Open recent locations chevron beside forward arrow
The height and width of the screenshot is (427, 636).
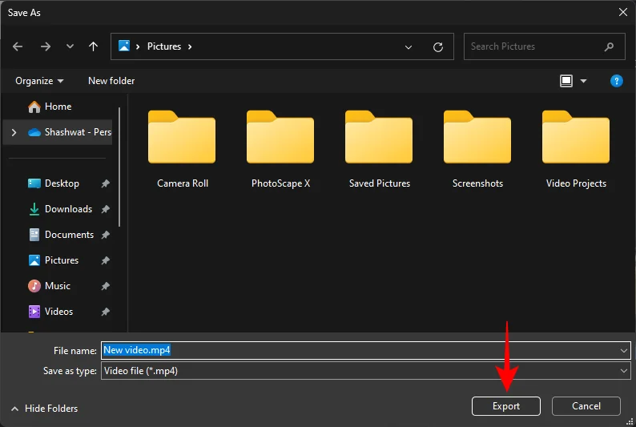point(70,46)
